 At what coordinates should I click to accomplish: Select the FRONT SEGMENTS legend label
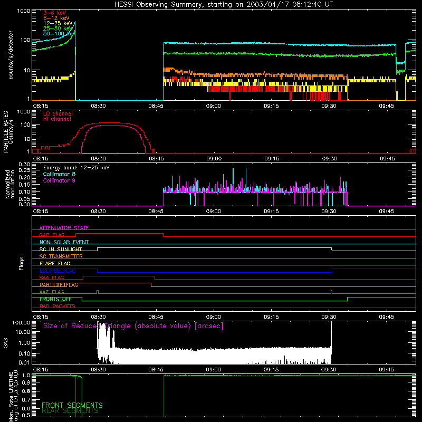[72, 405]
